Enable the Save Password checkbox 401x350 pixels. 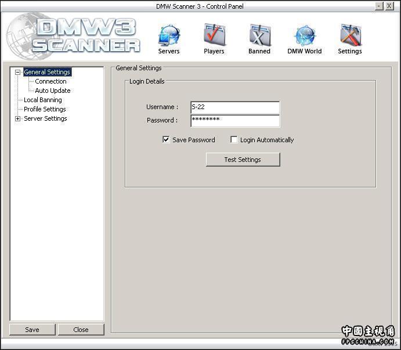(x=166, y=140)
